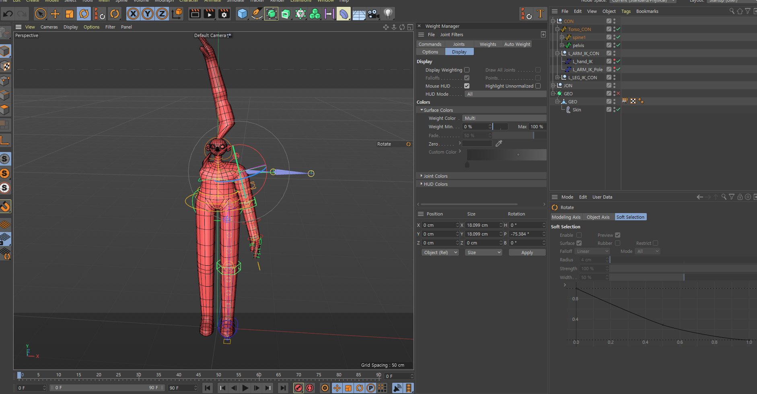Image resolution: width=757 pixels, height=394 pixels.
Task: Enable Soft Selection checkbox
Action: click(x=579, y=235)
